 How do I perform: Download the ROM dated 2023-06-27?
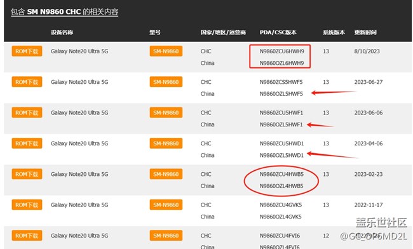(x=27, y=82)
